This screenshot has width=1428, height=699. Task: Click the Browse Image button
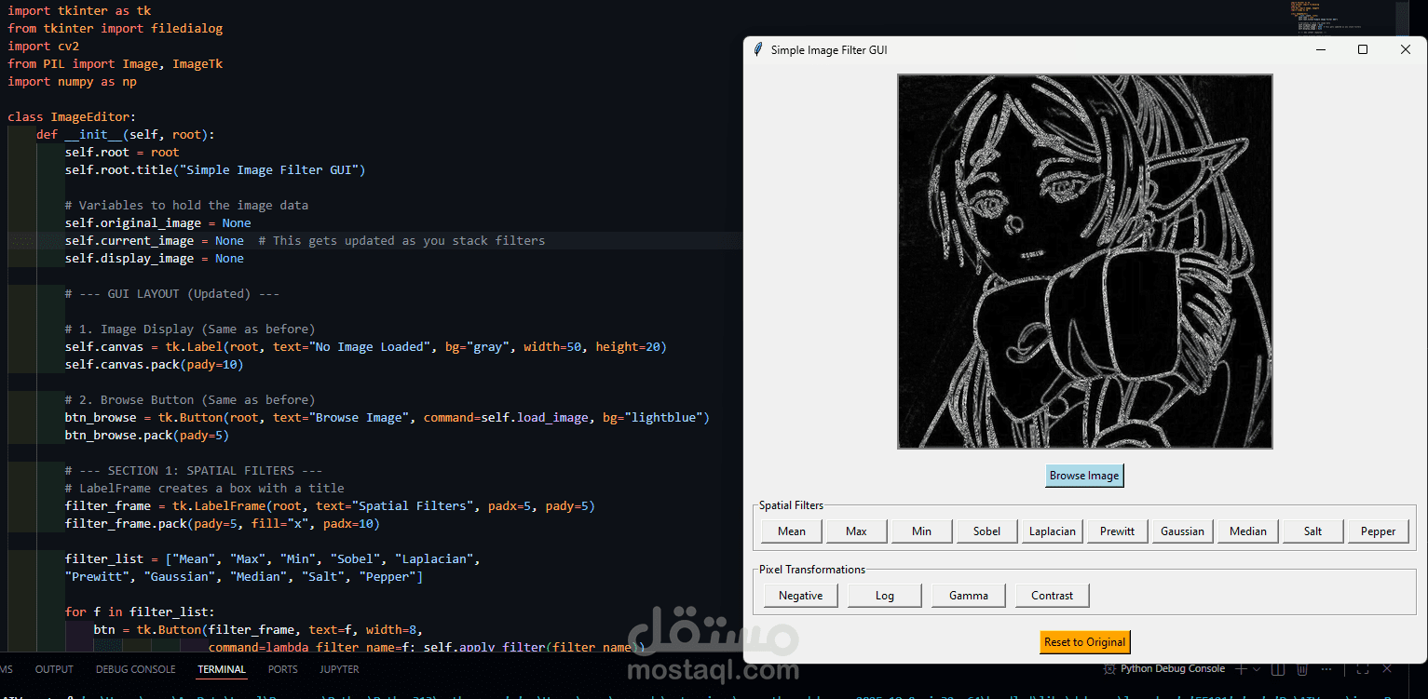1084,476
